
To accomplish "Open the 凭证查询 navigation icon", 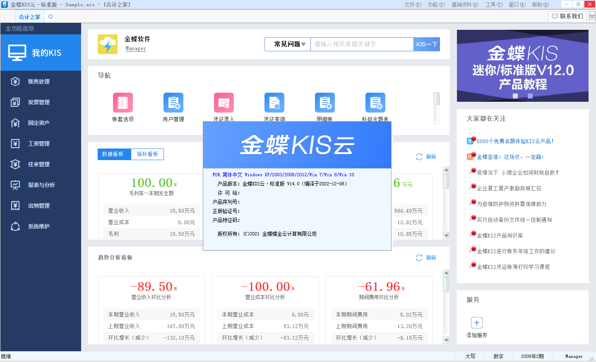I will 274,103.
